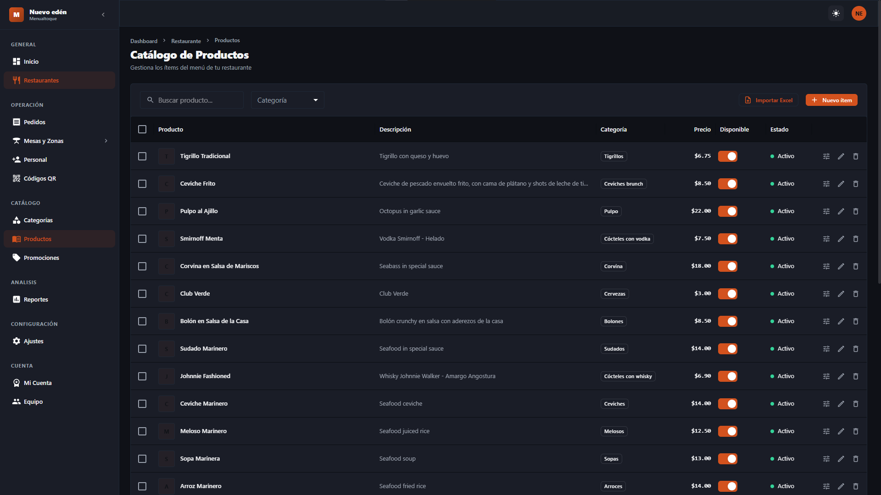Screen dimensions: 881x495
Task: Select checkbox for Johnnie Fashioned row
Action: click(x=142, y=376)
